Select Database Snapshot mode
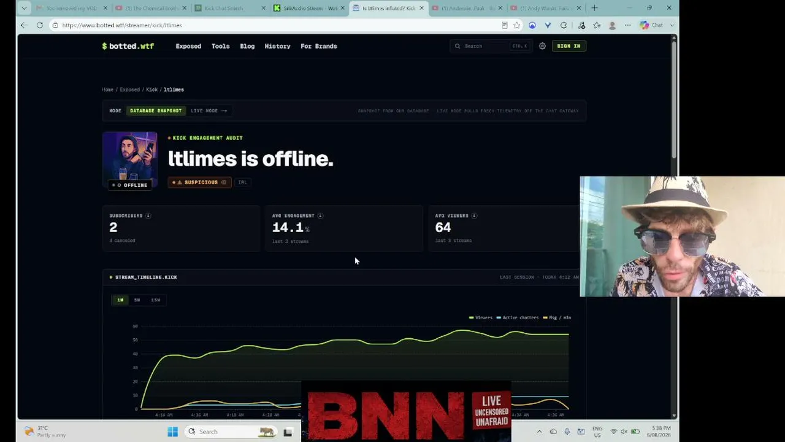Screen dimensions: 785x442 156,111
